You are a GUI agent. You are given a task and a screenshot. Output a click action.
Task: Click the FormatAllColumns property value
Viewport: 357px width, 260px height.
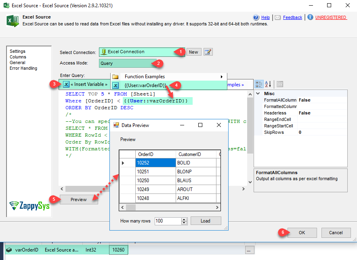322,100
